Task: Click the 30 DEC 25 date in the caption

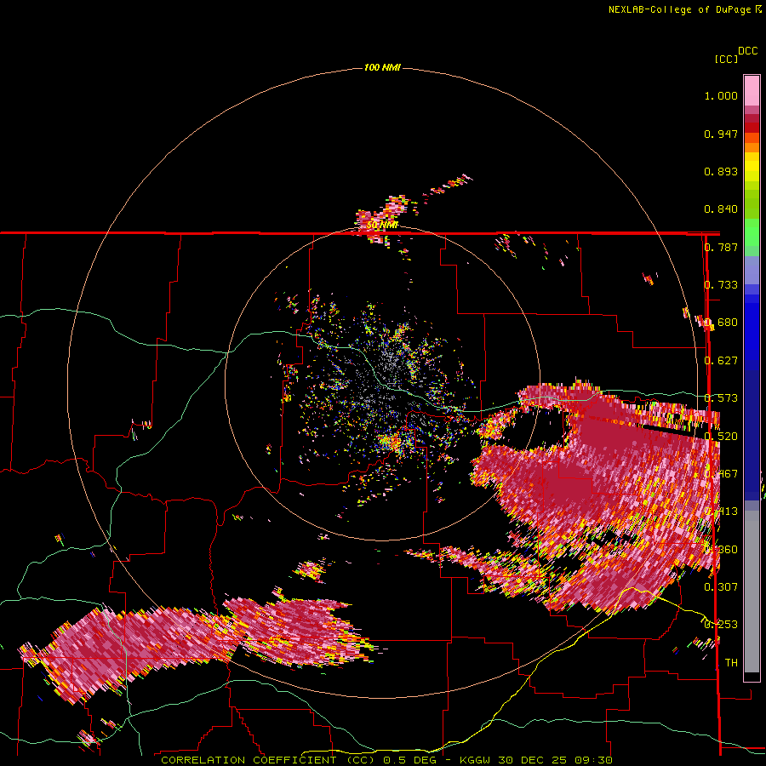Action: click(x=533, y=760)
